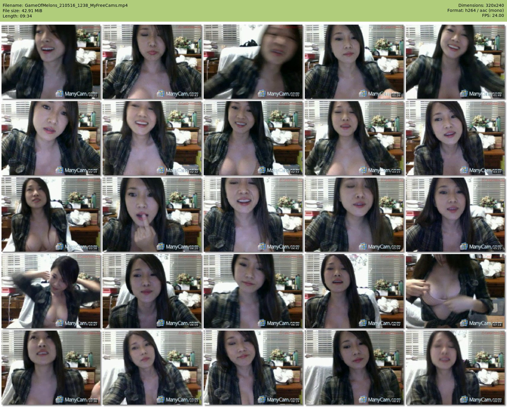This screenshot has height=407, width=507.
Task: Pick the frame marked 04:20
Action: (x=152, y=215)
